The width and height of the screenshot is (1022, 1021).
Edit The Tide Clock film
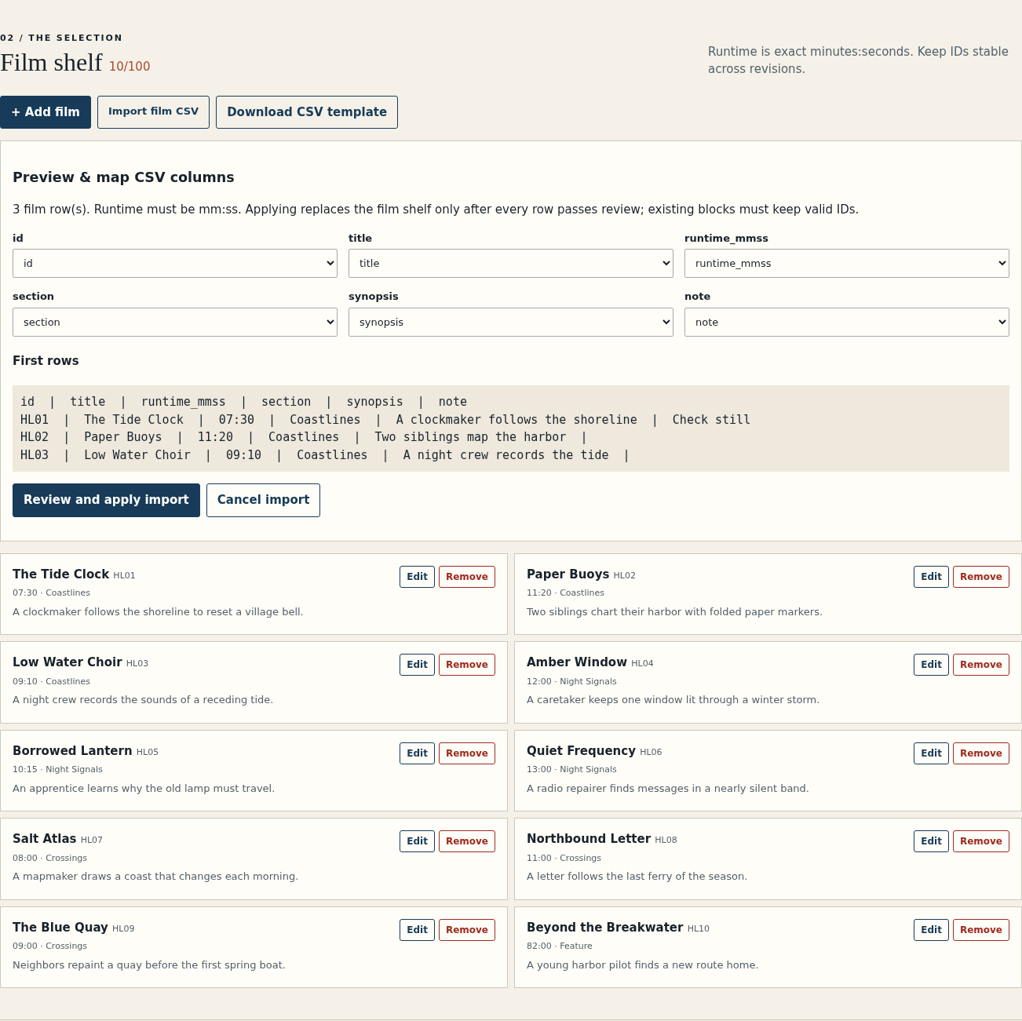[x=417, y=577]
